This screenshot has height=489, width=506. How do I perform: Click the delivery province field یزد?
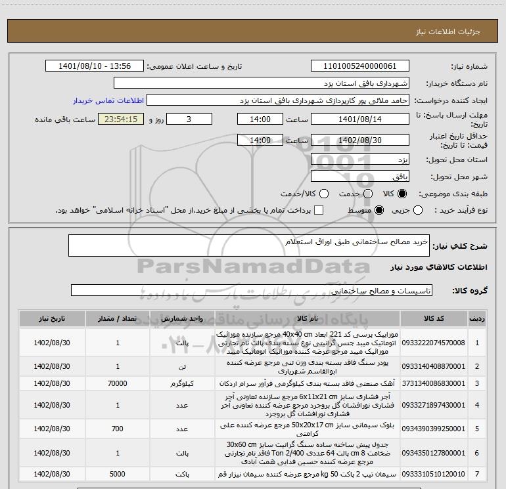(360, 159)
